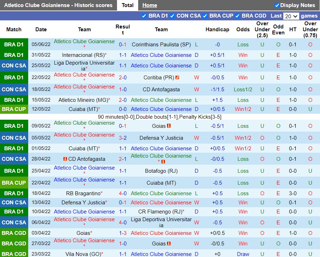Click Loss1/2 odds on 18/05/22 row
The width and height of the screenshot is (320, 257).
(243, 90)
